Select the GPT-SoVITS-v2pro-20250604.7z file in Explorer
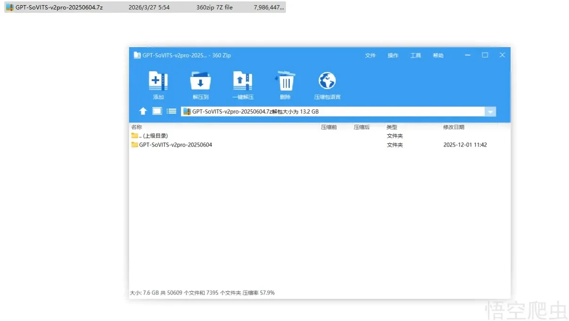The height and width of the screenshot is (321, 569). pyautogui.click(x=59, y=8)
